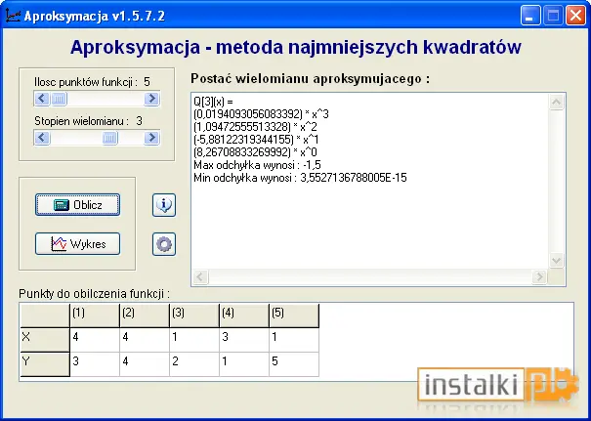
Task: Click the x^1 coefficient line in results
Action: [256, 140]
